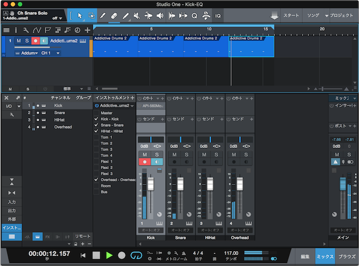The width and height of the screenshot is (359, 266).
Task: Open mixer wrench options
Action: (x=12, y=115)
